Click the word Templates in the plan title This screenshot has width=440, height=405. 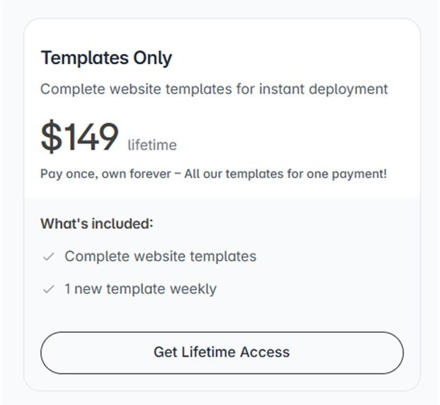85,58
